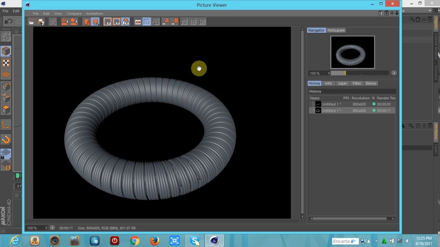Click the Undo arrow in Cinema 4D toolbar
Image resolution: width=440 pixels, height=247 pixels.
[8, 21]
